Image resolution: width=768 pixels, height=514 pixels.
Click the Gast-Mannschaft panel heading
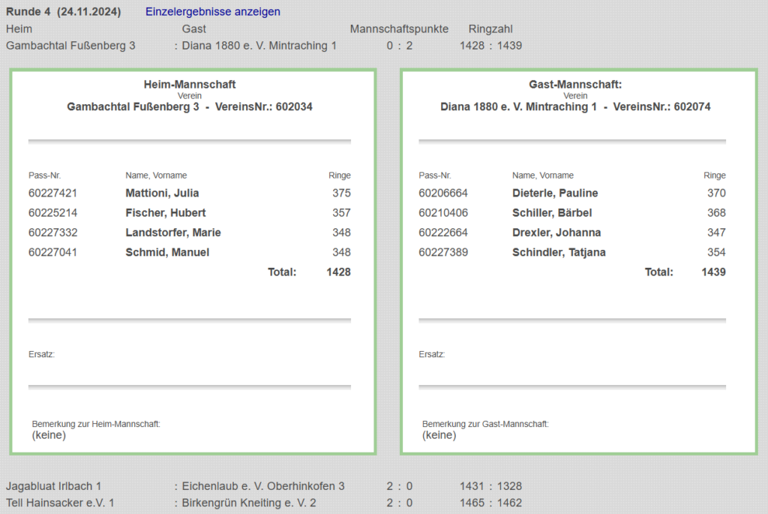(x=575, y=85)
